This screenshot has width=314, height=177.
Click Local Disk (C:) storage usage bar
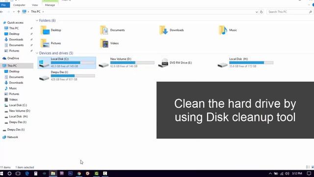click(x=73, y=62)
